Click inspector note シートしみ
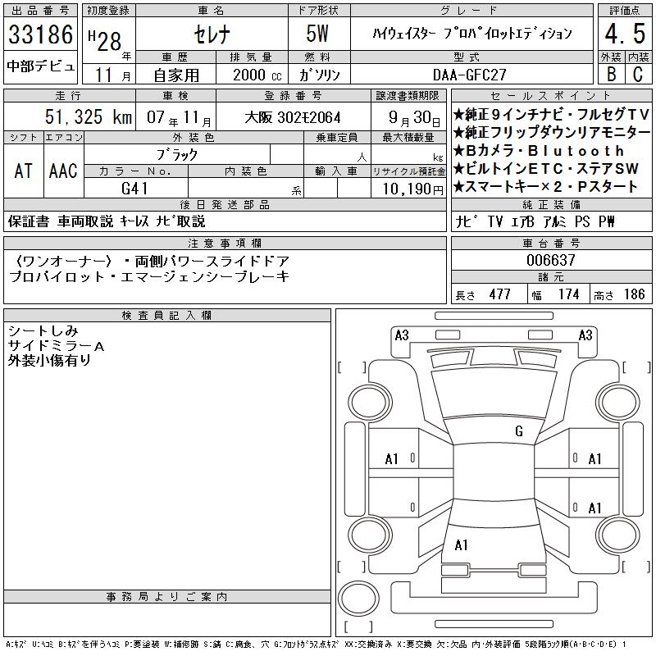The height and width of the screenshot is (656, 656). (43, 331)
